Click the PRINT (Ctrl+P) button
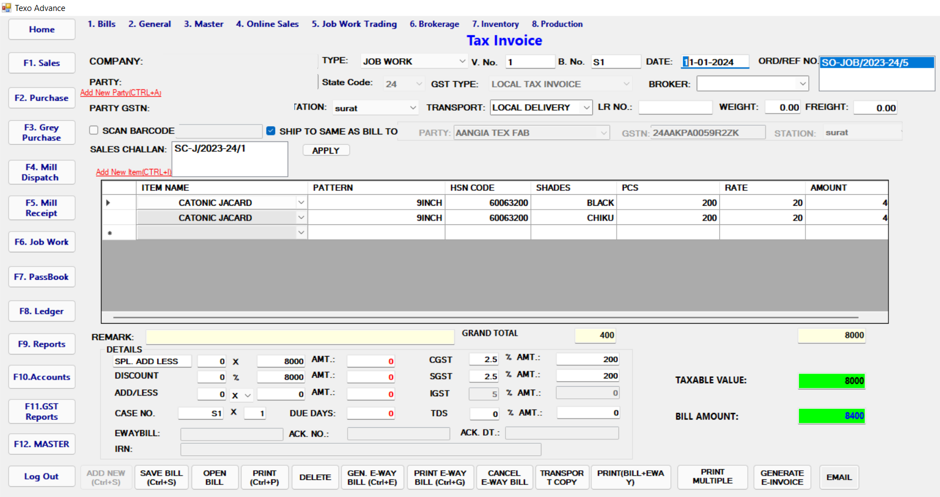 point(265,477)
